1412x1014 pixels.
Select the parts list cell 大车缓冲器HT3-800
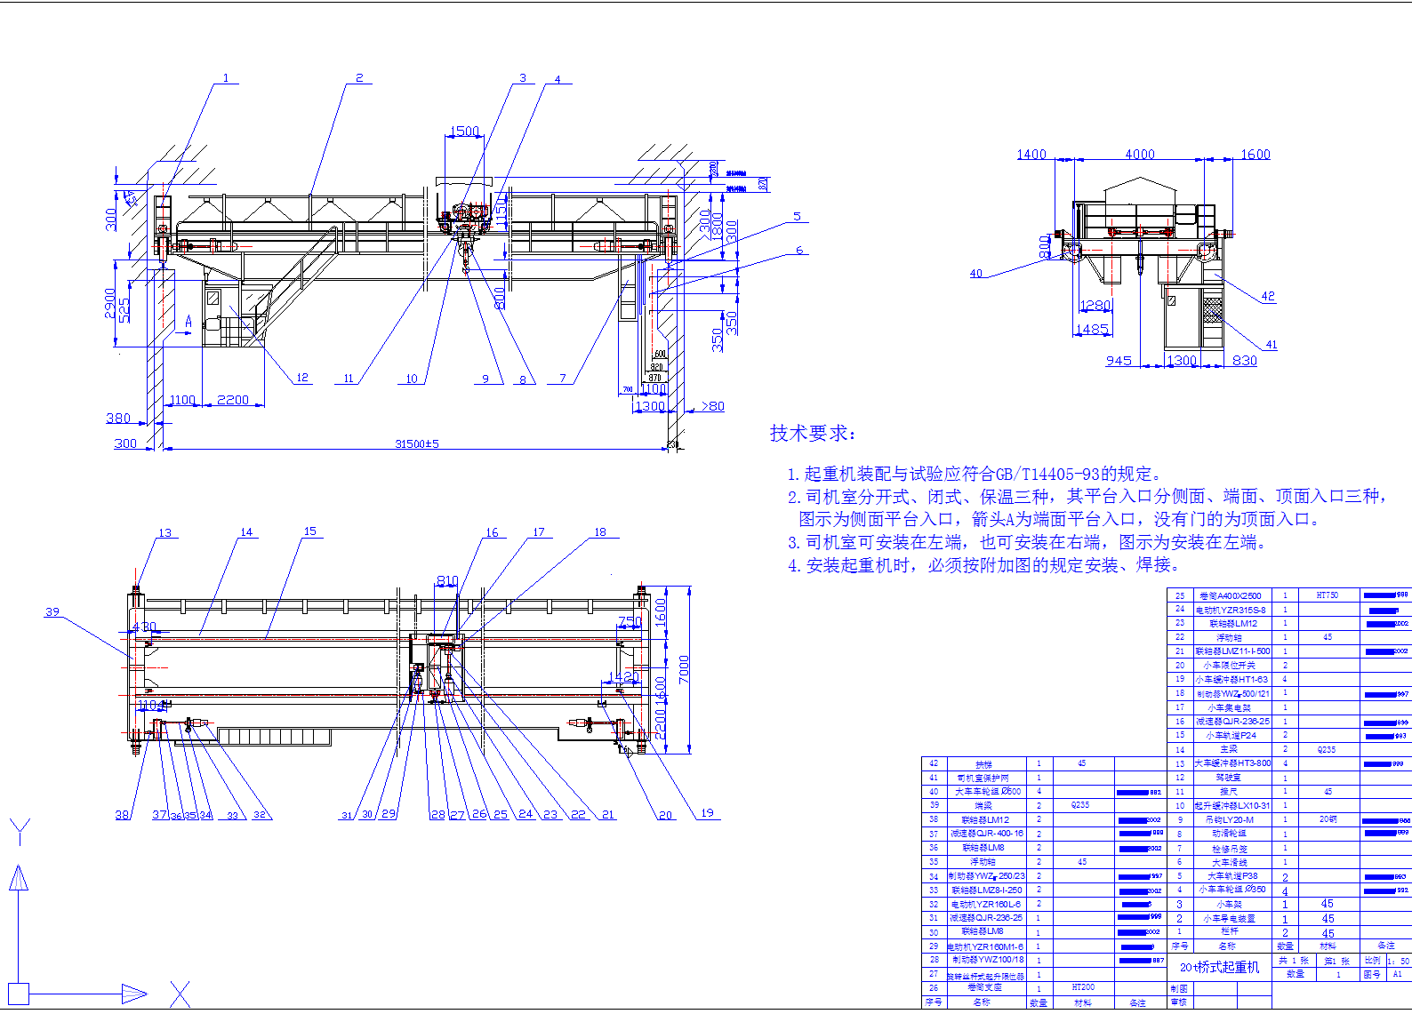(1232, 763)
